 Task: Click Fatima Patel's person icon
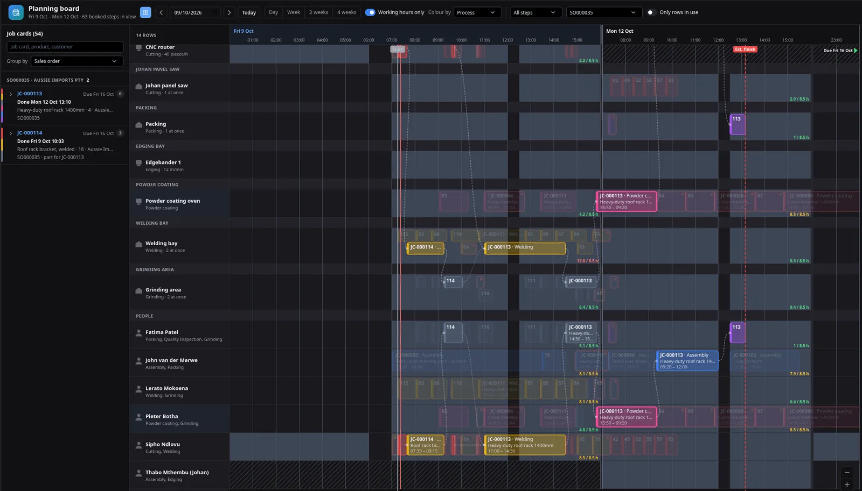pyautogui.click(x=138, y=333)
